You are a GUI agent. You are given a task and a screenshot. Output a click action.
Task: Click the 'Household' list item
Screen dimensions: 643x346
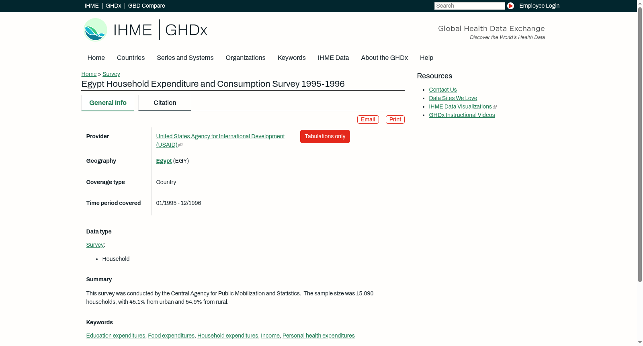click(x=116, y=259)
